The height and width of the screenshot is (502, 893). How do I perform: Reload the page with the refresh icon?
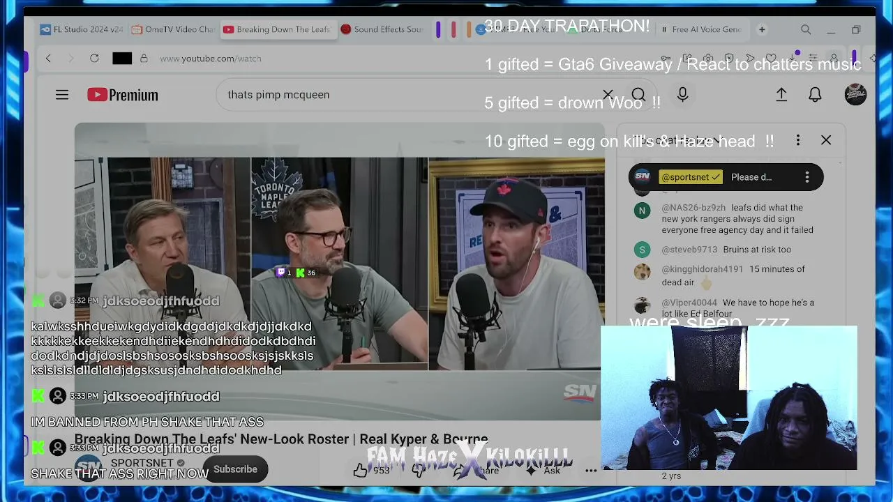(94, 59)
